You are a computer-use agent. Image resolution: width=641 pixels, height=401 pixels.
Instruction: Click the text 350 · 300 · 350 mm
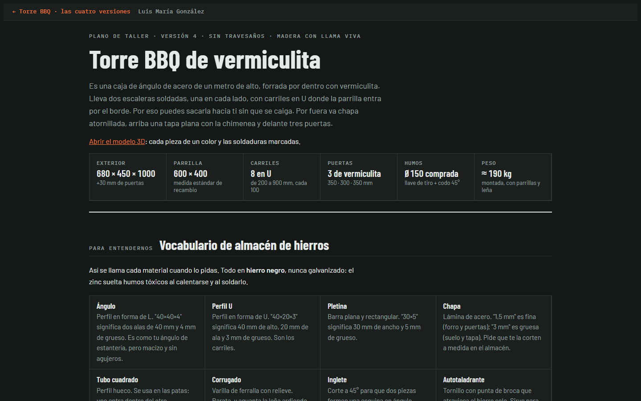(350, 183)
